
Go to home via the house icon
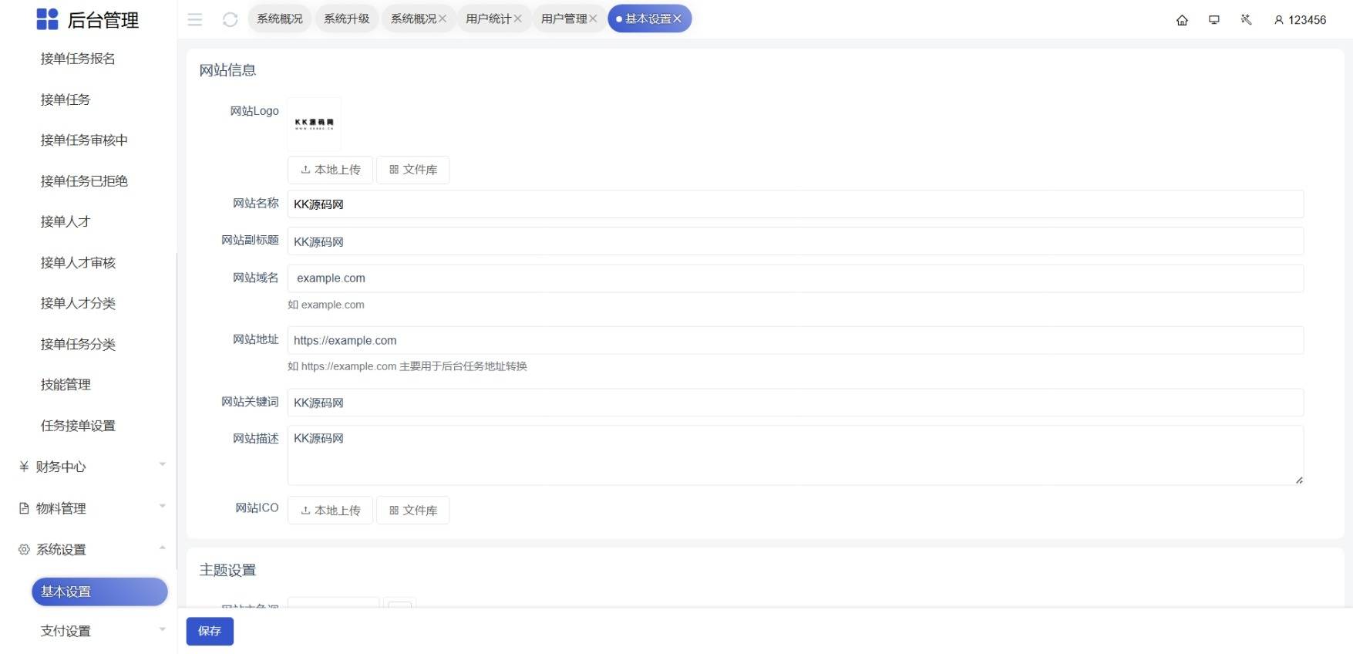coord(1182,20)
